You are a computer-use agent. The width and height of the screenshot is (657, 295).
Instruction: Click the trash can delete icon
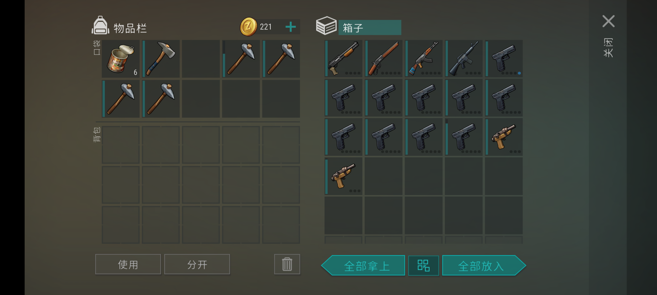(x=287, y=264)
